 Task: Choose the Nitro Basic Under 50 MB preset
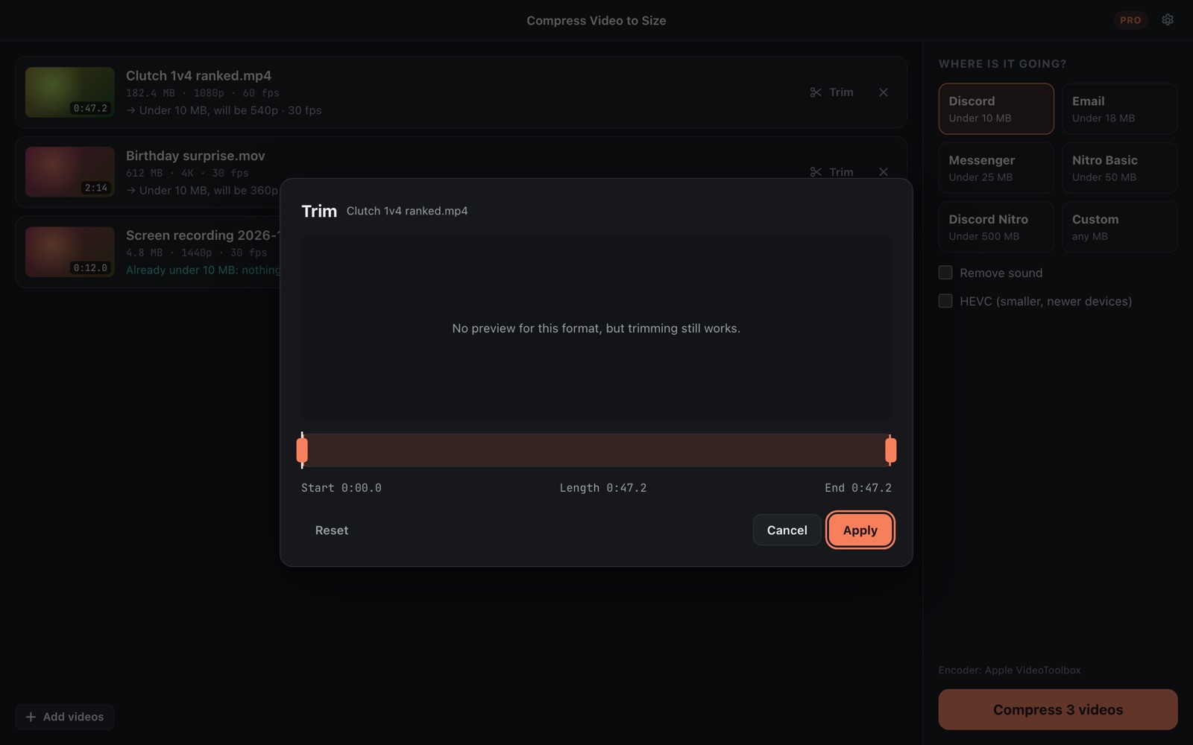coord(1120,168)
